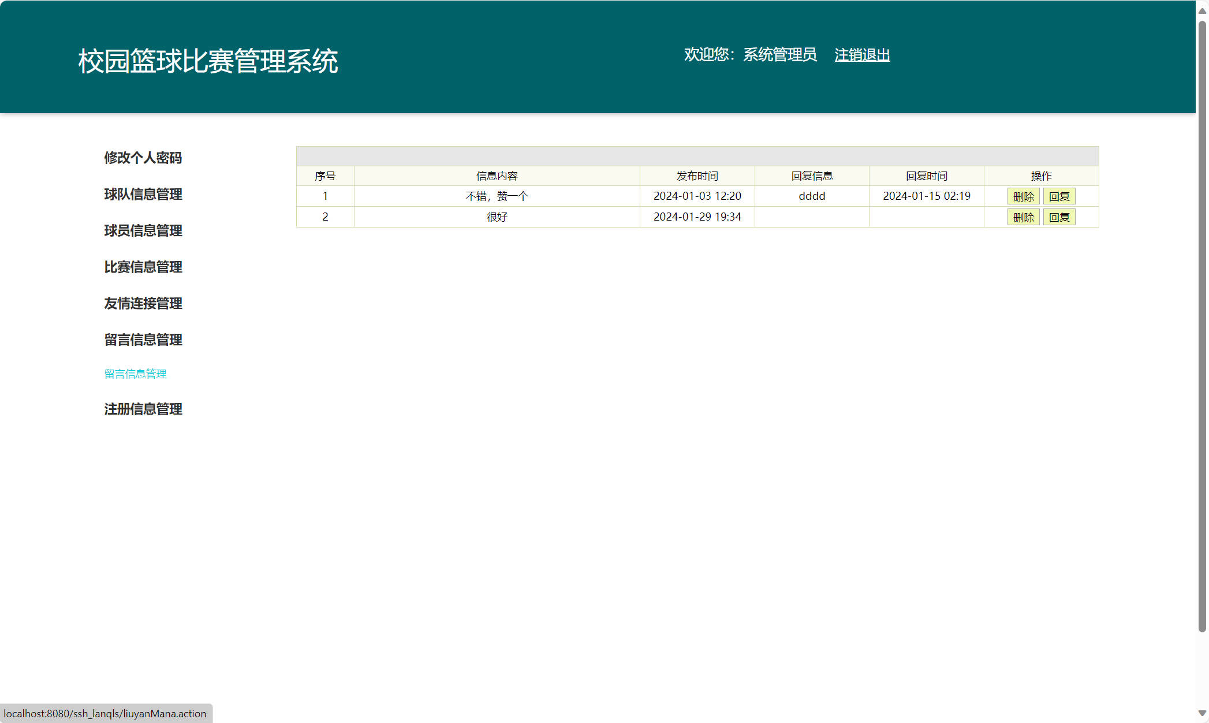Select the highlighted 留言信息管理 sub-link

click(135, 374)
